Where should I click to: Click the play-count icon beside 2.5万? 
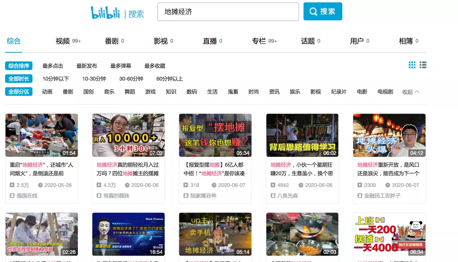pos(11,185)
